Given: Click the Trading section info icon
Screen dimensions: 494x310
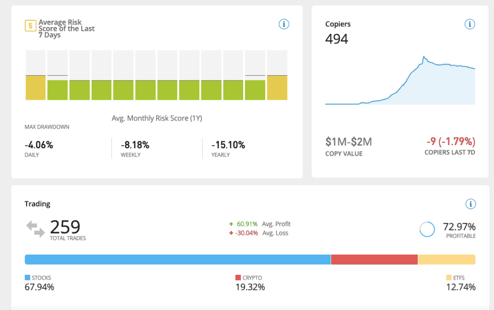Looking at the screenshot, I should click(470, 204).
